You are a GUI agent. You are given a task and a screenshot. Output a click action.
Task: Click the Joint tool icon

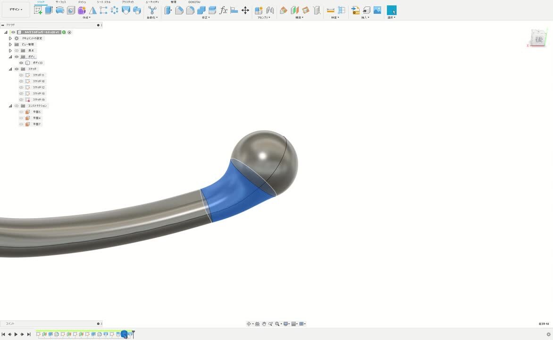click(x=270, y=10)
